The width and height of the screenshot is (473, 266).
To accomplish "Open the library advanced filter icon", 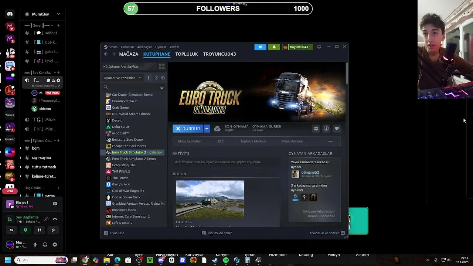I will coord(161,87).
